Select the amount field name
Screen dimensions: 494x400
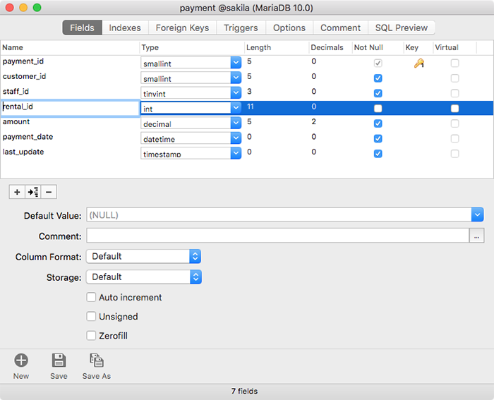tap(16, 122)
